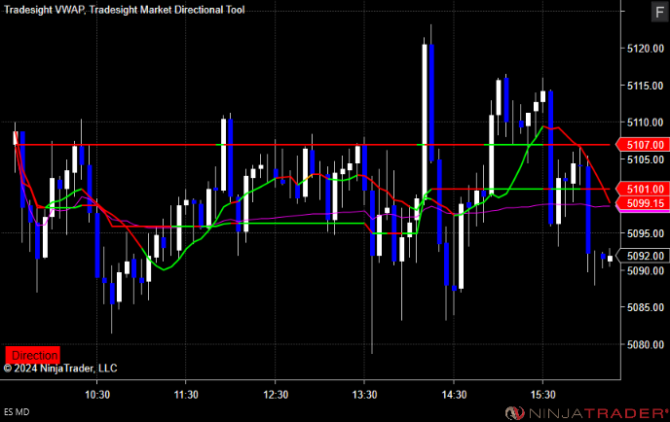Click the 5120.00 price axis label
The height and width of the screenshot is (422, 670).
pos(646,49)
